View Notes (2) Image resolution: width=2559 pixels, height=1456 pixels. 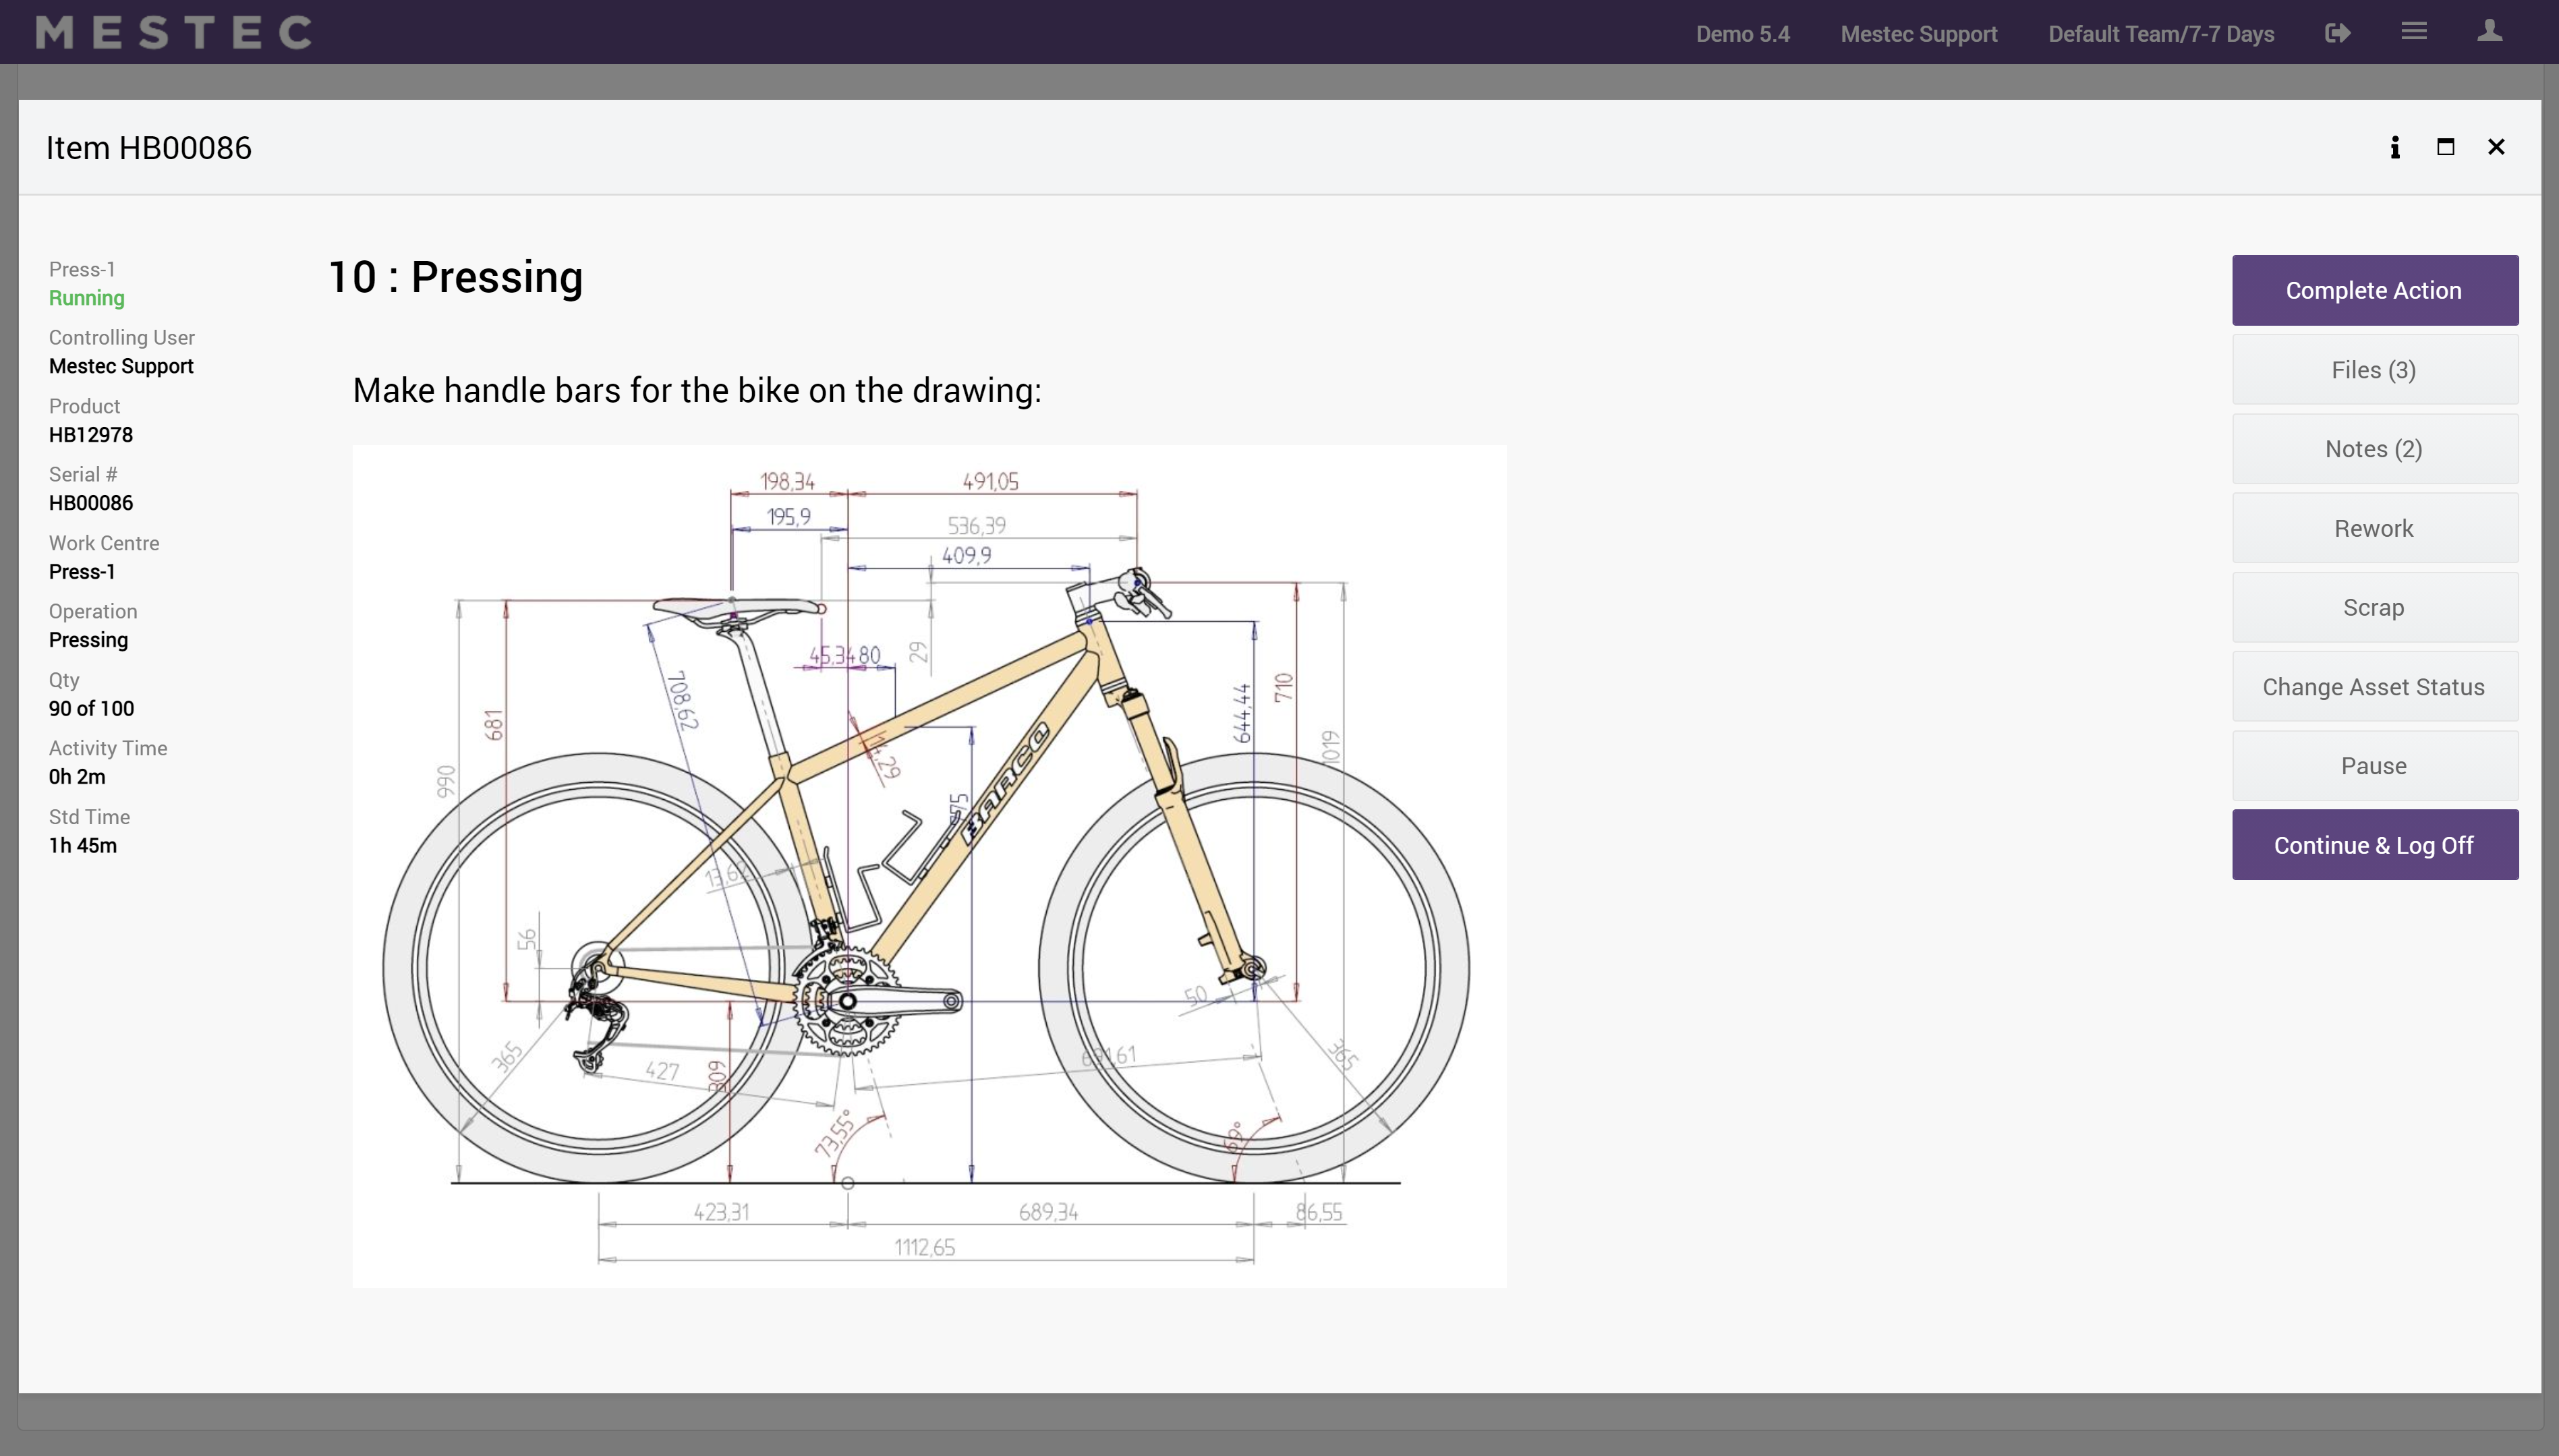2374,449
